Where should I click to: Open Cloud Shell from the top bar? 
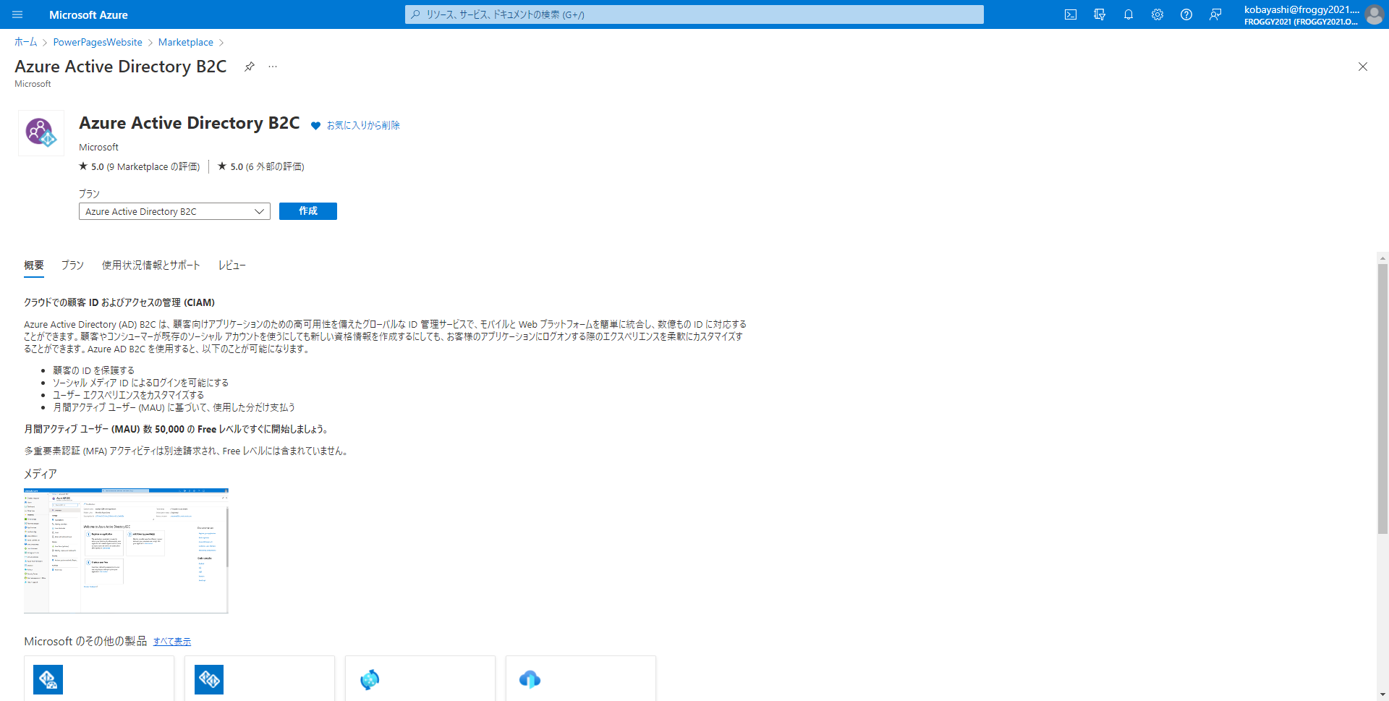point(1071,14)
